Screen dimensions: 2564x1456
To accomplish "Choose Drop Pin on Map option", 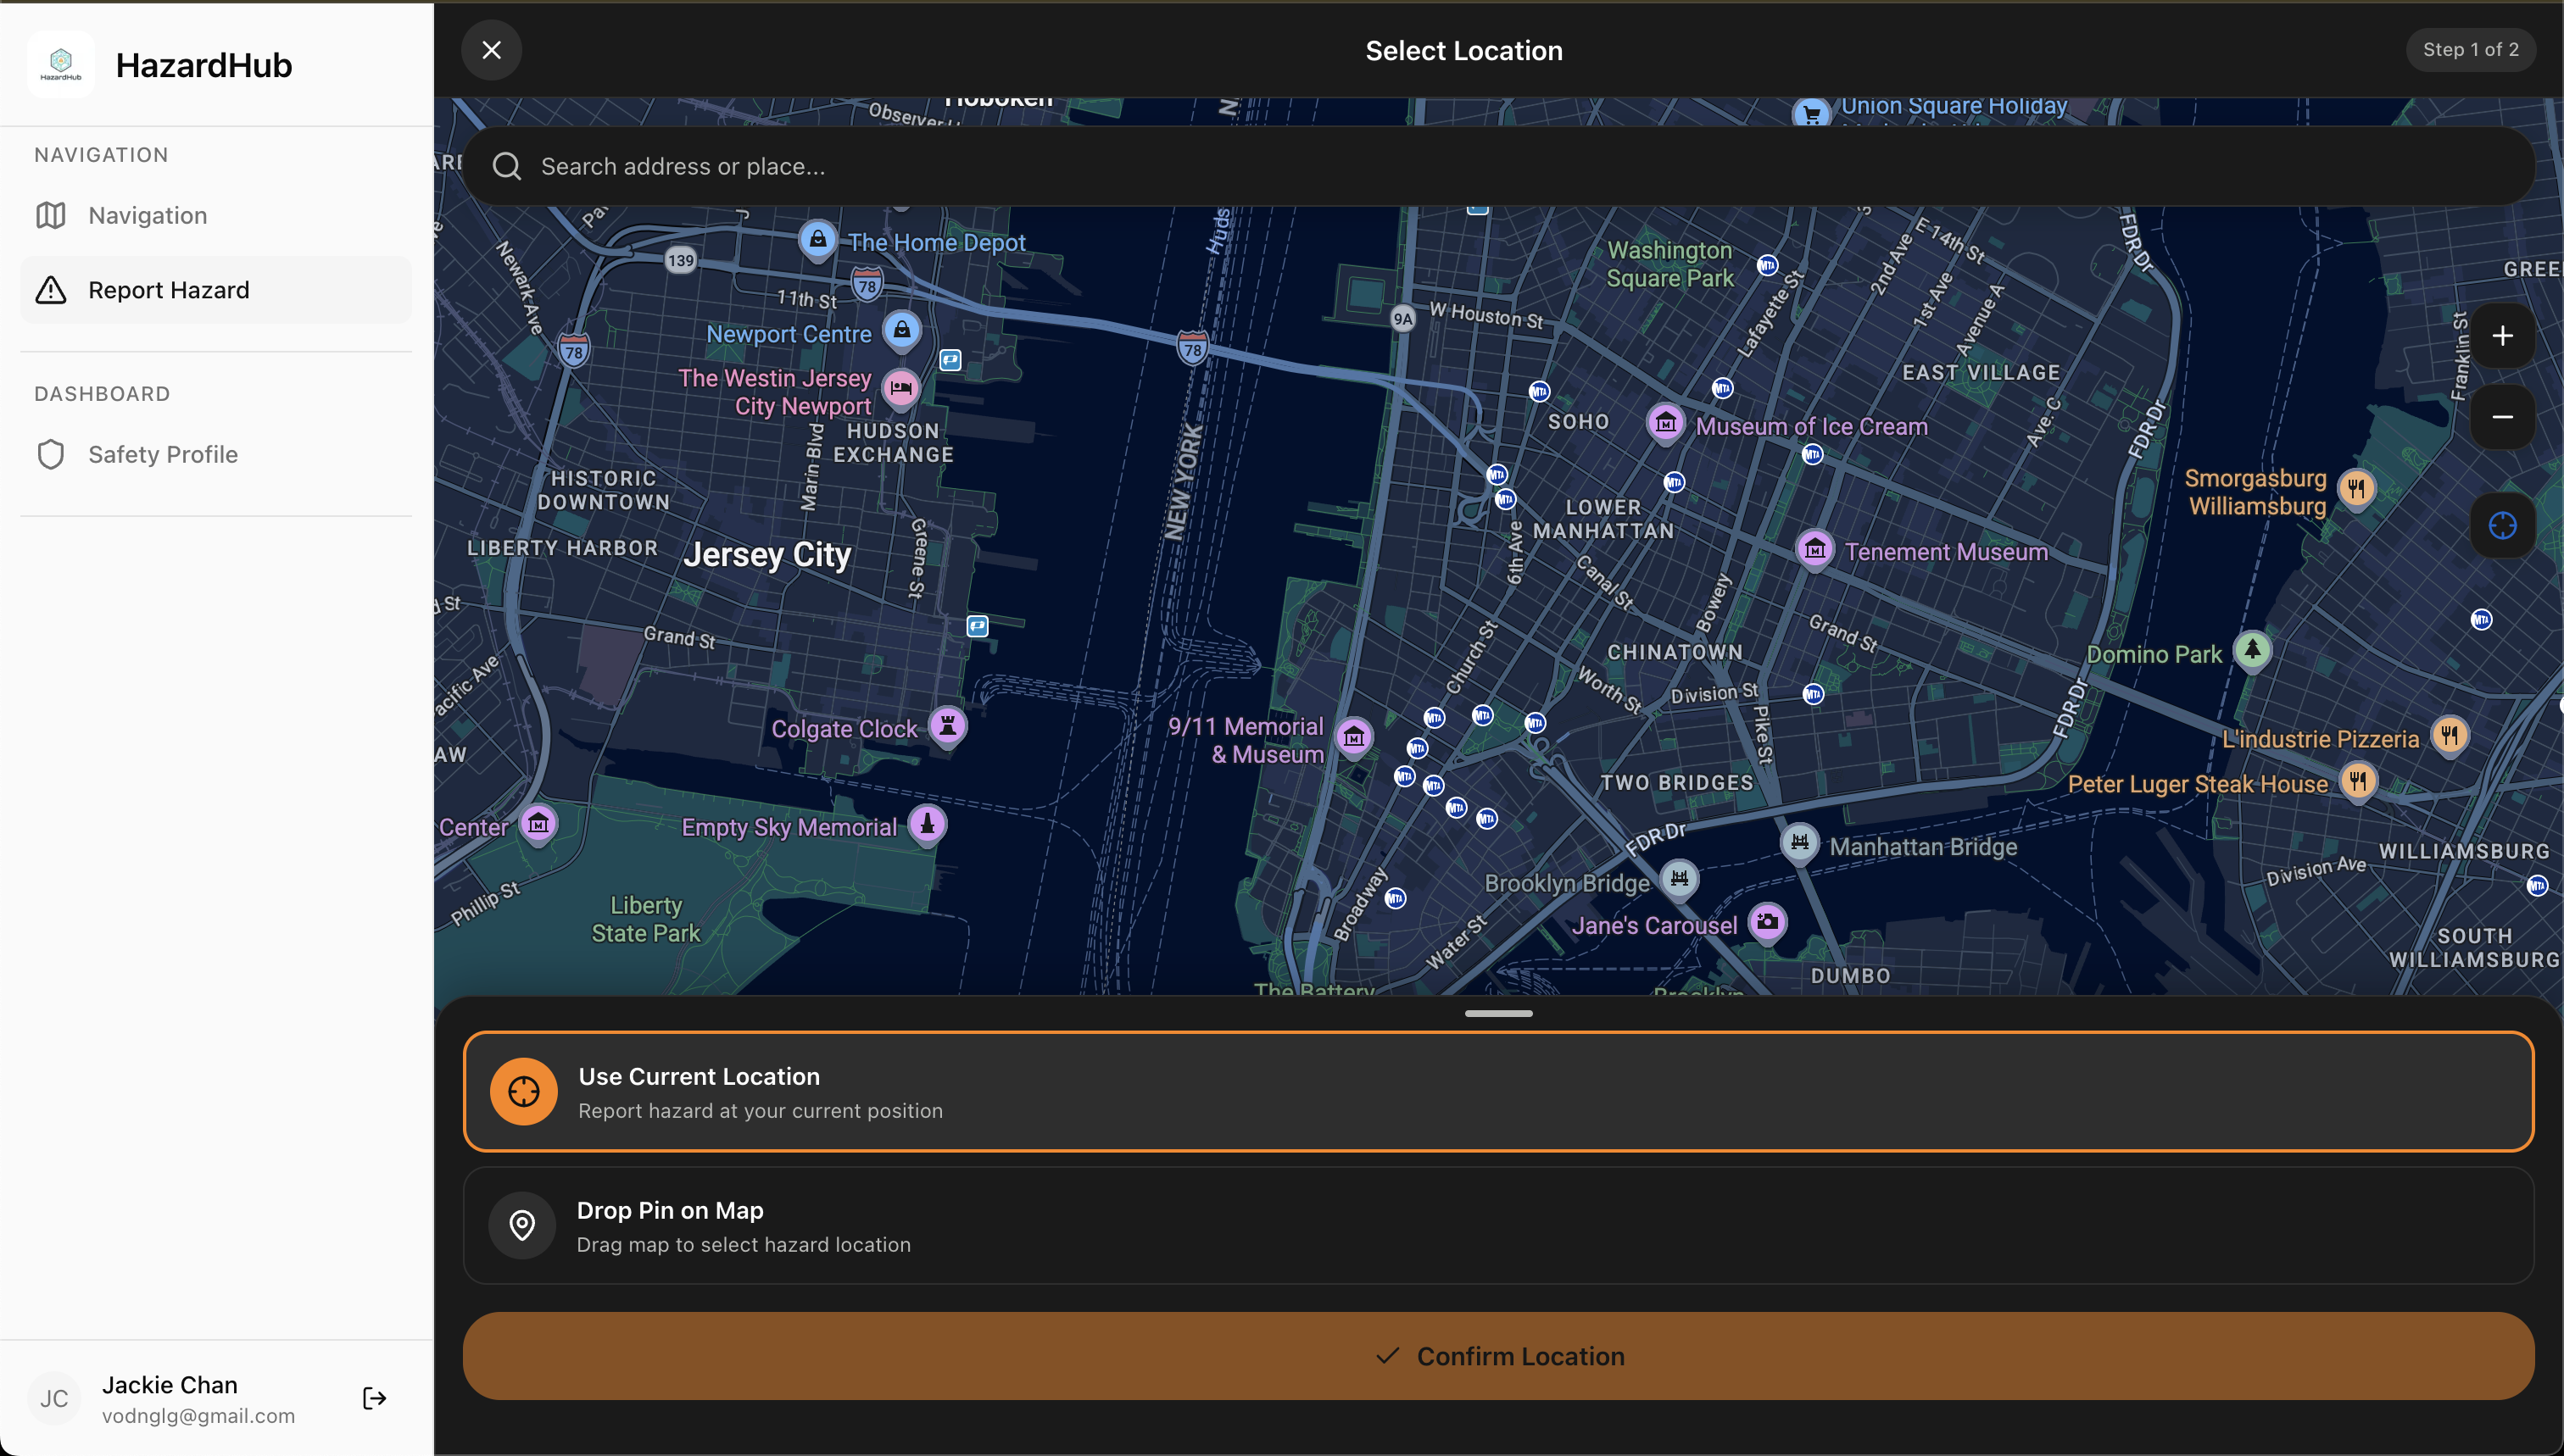I will pyautogui.click(x=1497, y=1226).
